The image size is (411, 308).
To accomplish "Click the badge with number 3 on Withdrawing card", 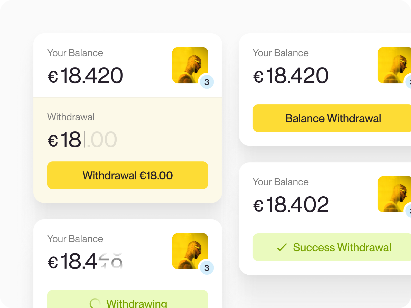I will [207, 268].
